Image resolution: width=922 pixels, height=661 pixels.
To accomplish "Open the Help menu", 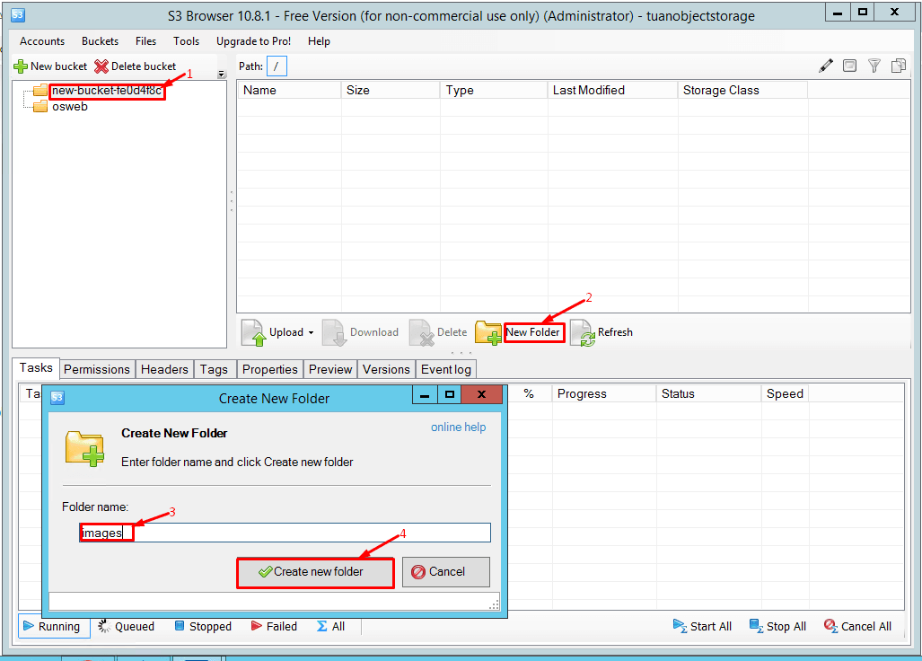I will [x=319, y=41].
